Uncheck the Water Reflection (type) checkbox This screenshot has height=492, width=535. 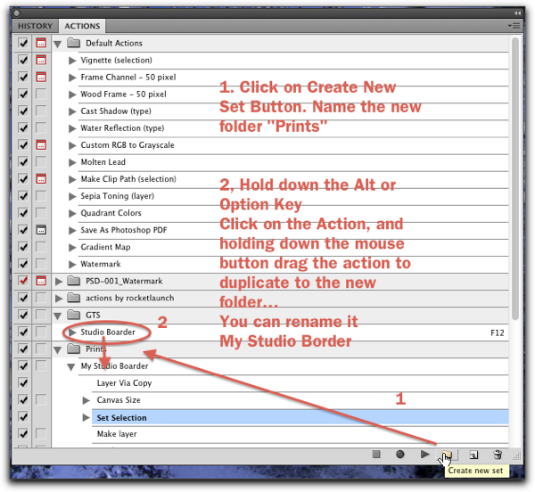[x=23, y=127]
